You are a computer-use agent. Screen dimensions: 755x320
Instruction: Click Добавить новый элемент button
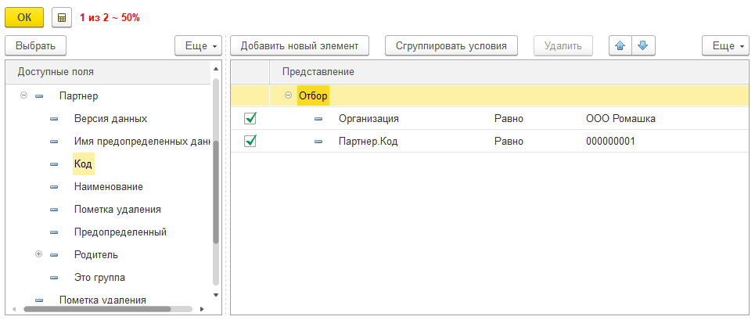(x=300, y=45)
